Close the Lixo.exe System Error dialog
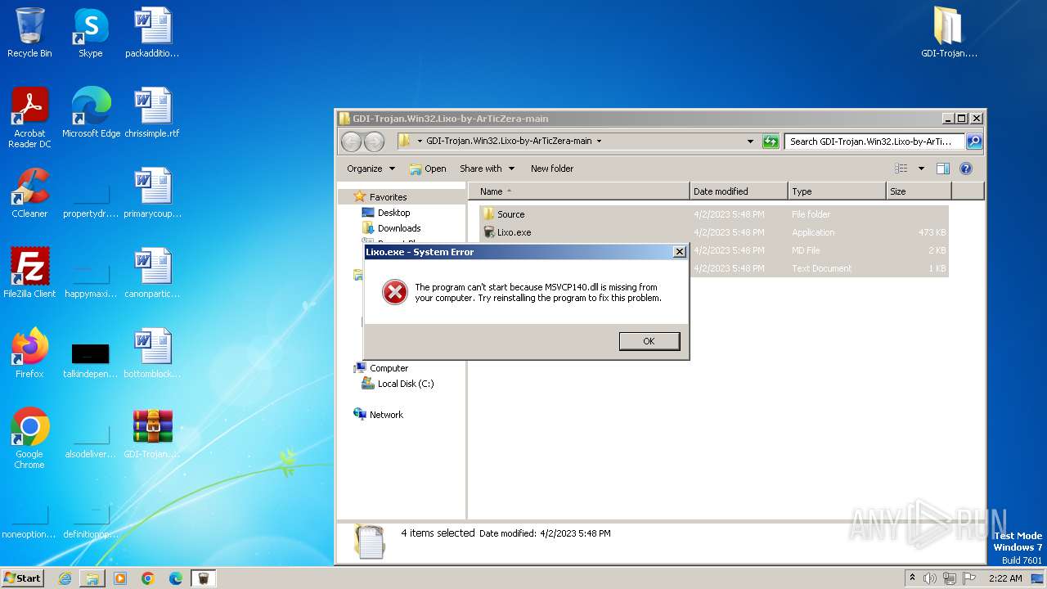Screen dimensions: 1047x589 pos(679,252)
